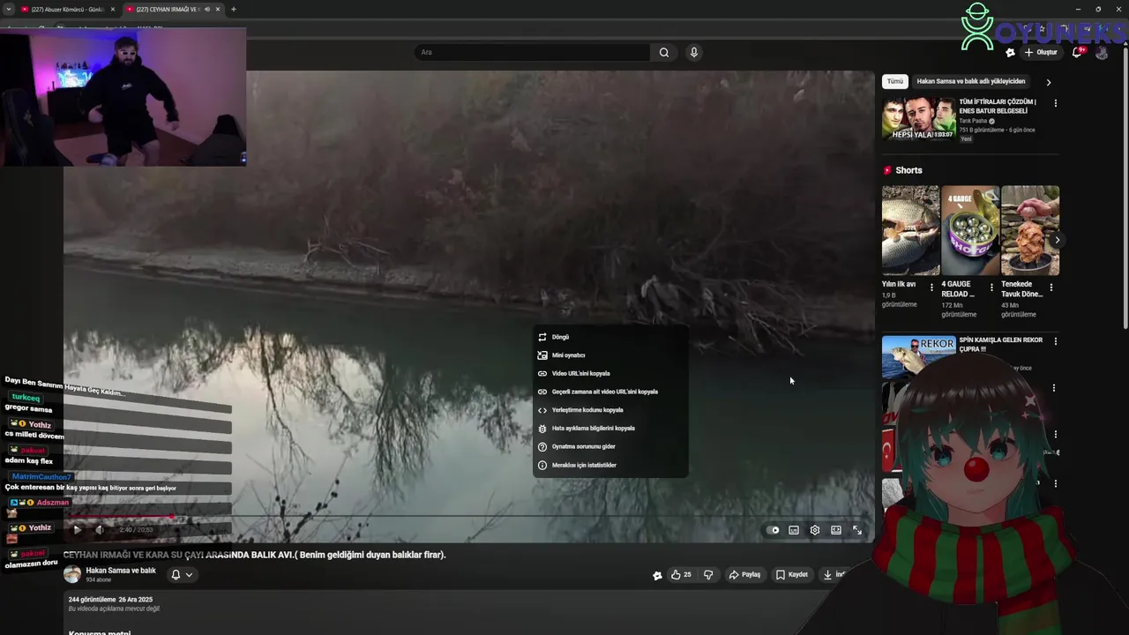Viewport: 1129px width, 635px height.
Task: Click YouTube settings icon left of Oluştur
Action: pos(1010,53)
